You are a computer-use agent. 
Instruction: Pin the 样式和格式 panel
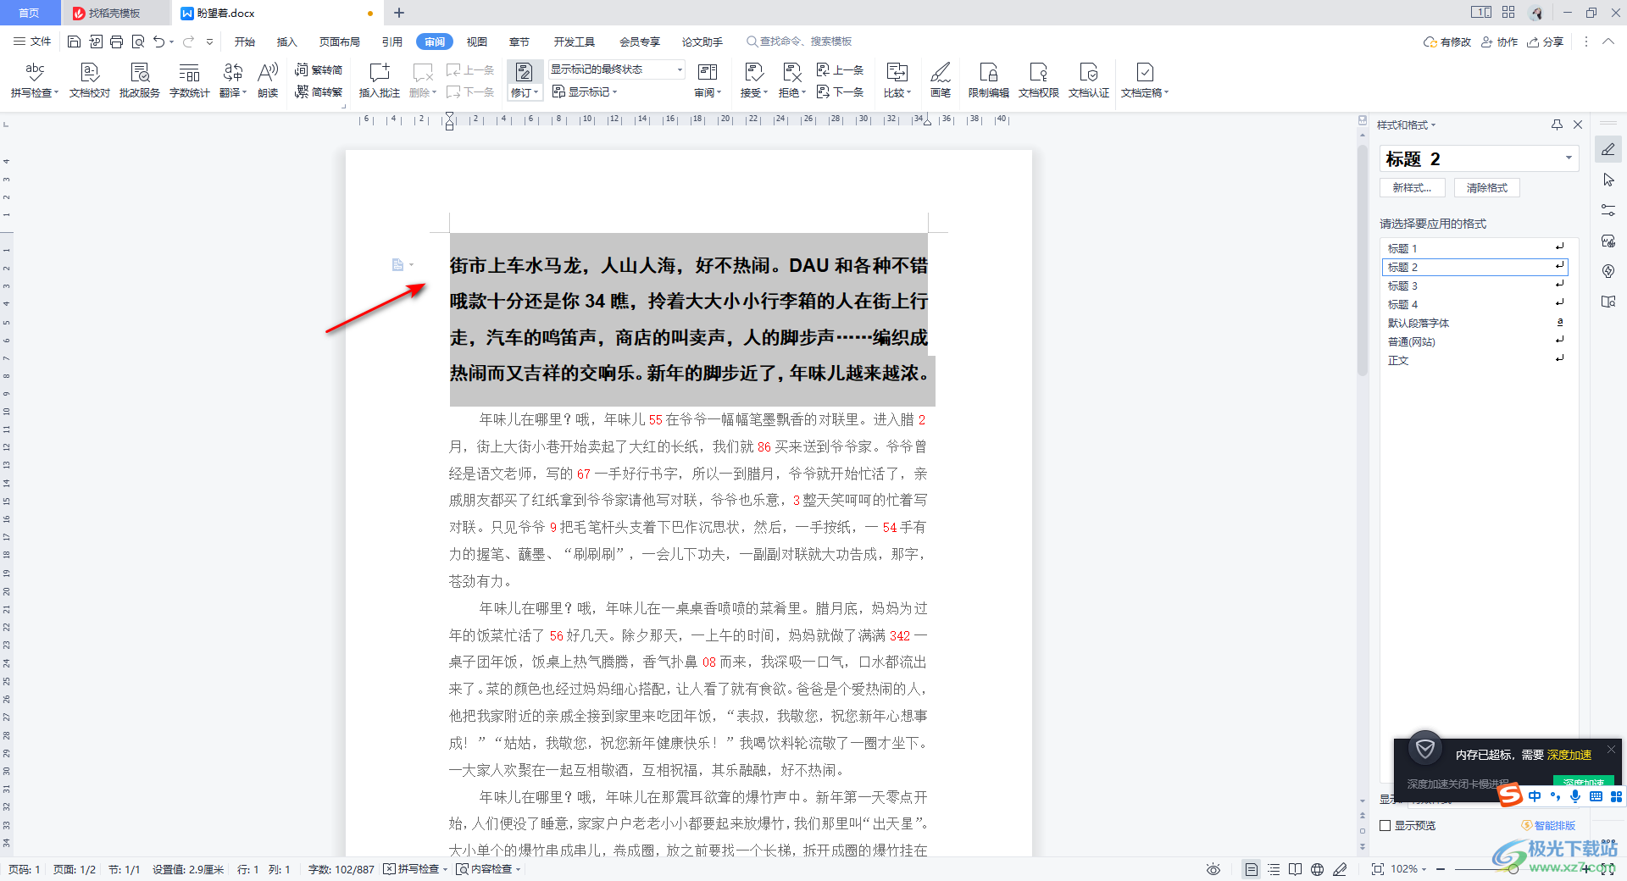[x=1556, y=125]
